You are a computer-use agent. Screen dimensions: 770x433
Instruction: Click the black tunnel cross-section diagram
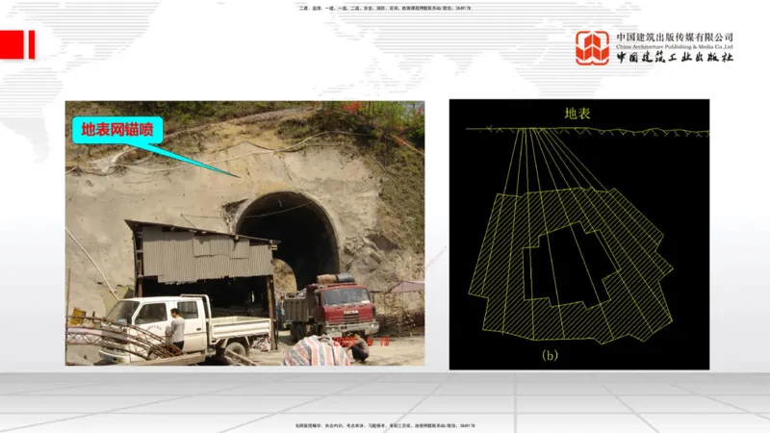point(579,235)
